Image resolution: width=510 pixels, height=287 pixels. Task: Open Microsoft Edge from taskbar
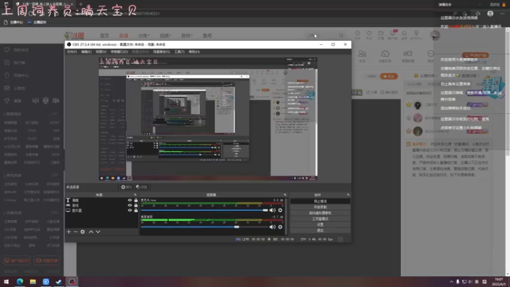(20, 282)
